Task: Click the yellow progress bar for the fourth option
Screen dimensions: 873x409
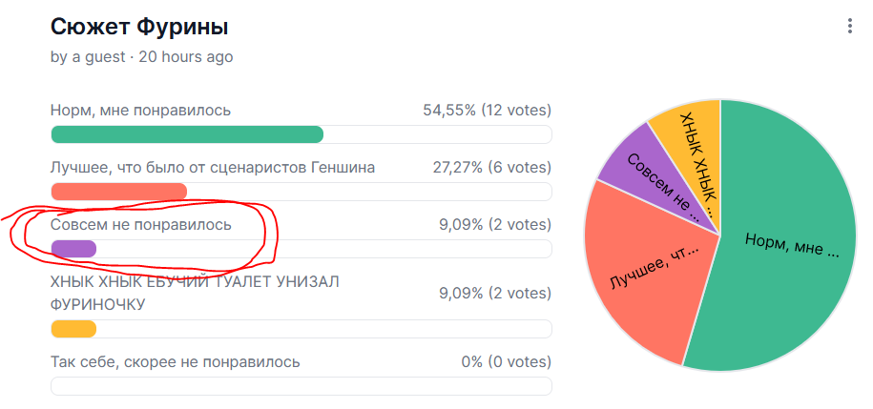Action: pos(73,329)
